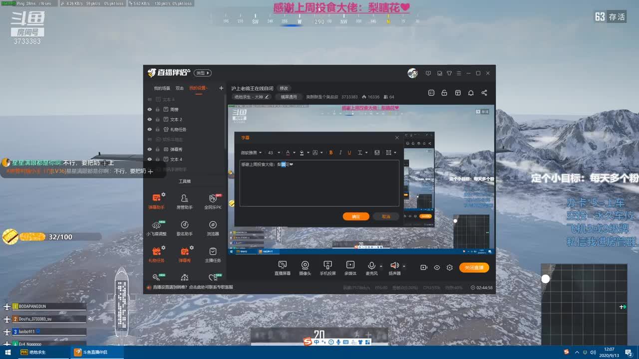Switch to the 我的场景 tab
The width and height of the screenshot is (639, 359).
(x=162, y=88)
